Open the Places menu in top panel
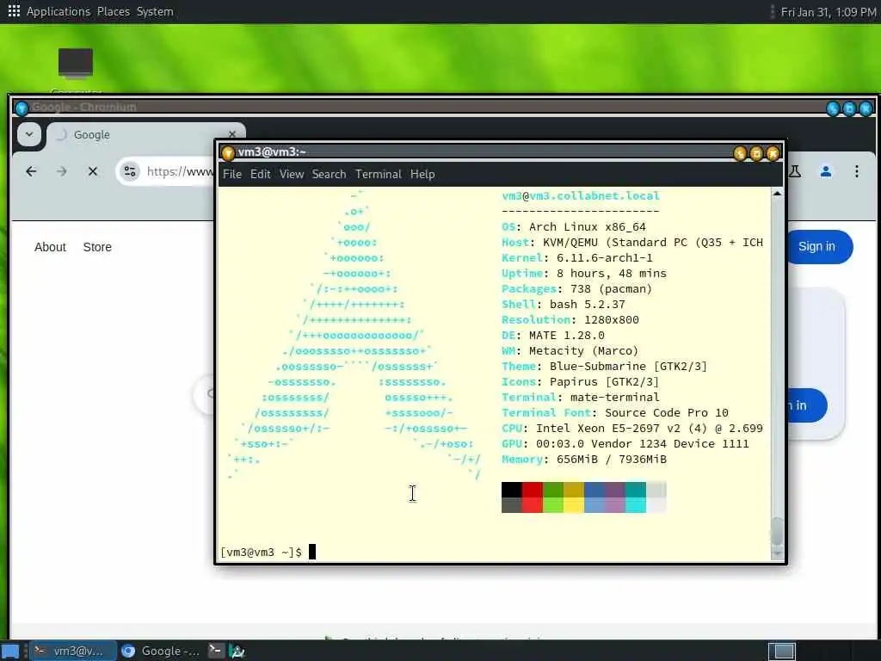Screen dimensions: 881x661 (x=113, y=11)
